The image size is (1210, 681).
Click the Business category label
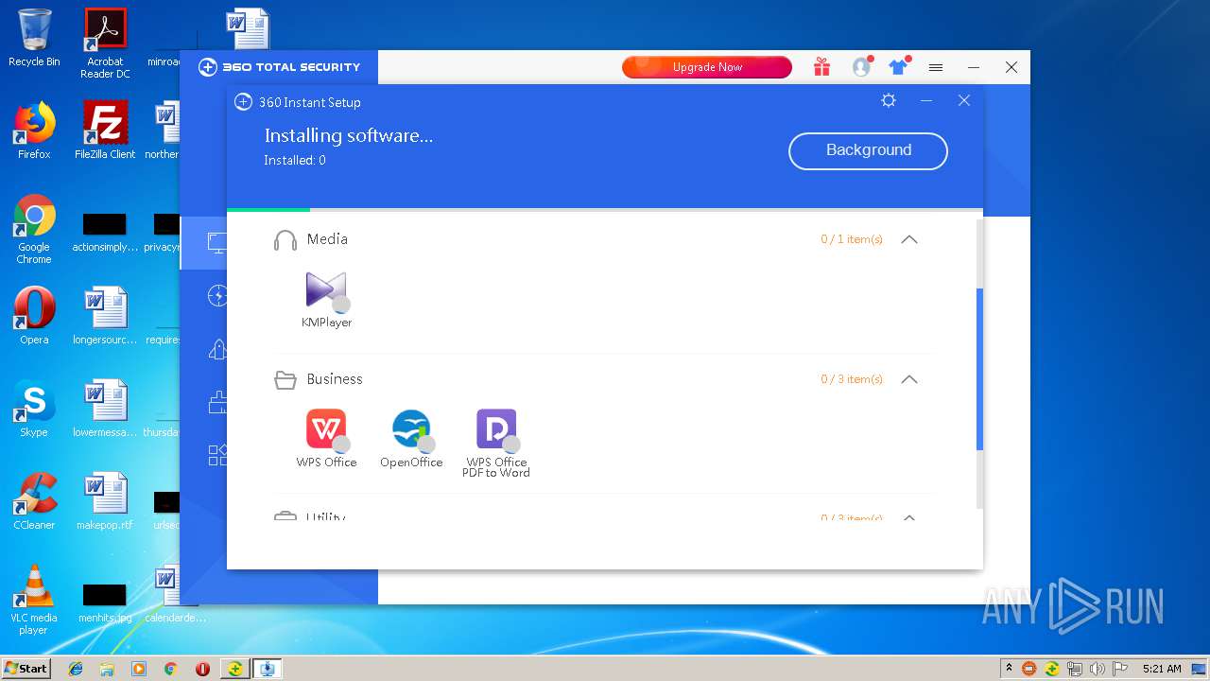335,379
